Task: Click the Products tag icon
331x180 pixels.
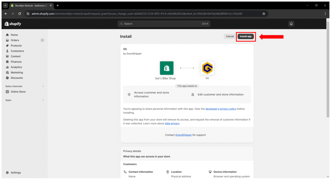Action: tap(7, 46)
